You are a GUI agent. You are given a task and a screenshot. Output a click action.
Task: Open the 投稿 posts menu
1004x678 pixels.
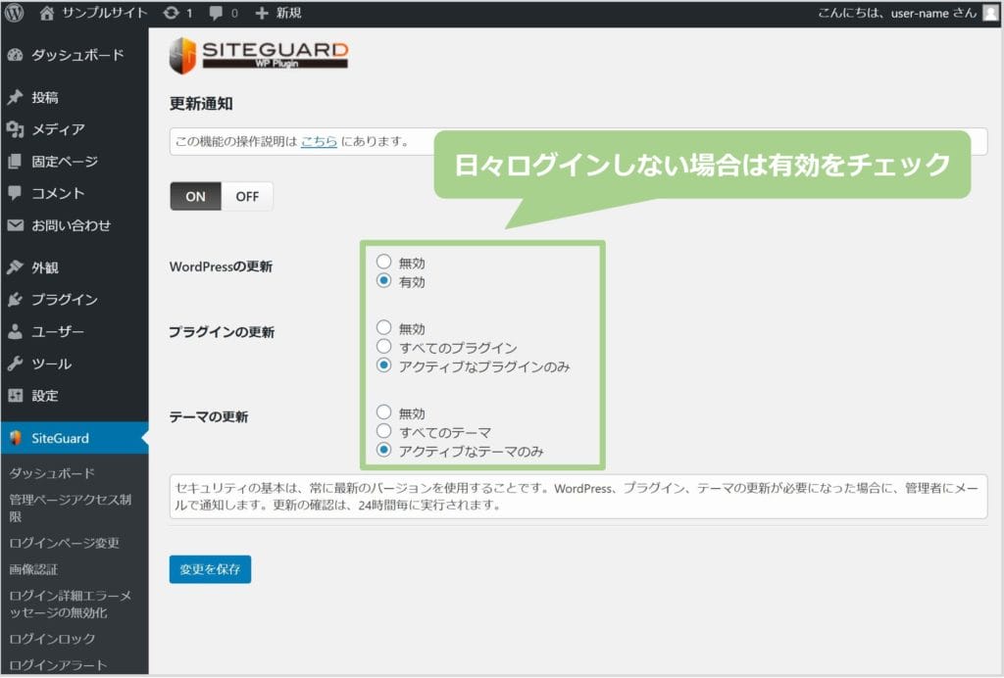coord(44,98)
